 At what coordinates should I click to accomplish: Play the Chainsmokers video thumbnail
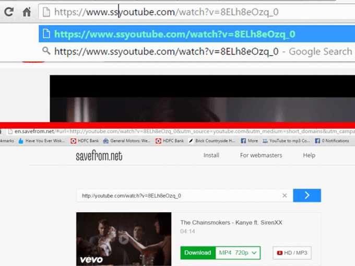point(124,239)
